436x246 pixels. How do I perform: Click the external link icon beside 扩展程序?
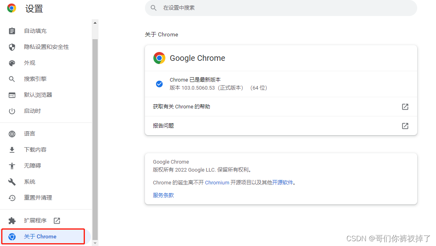57,221
